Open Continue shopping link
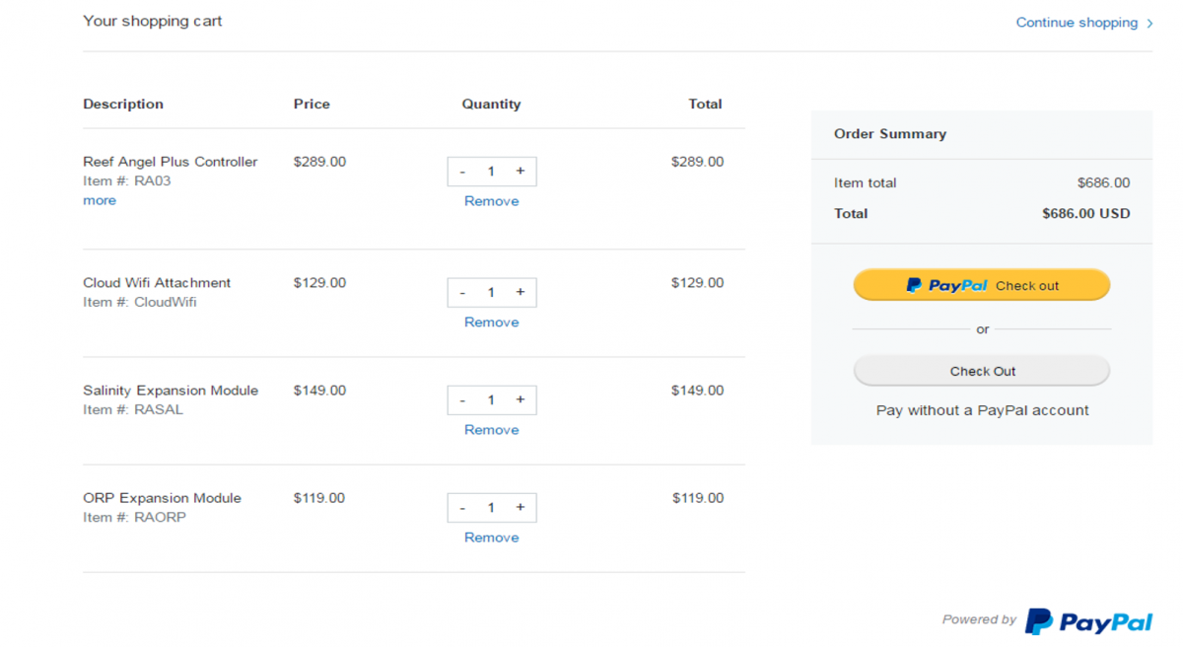 tap(1077, 23)
